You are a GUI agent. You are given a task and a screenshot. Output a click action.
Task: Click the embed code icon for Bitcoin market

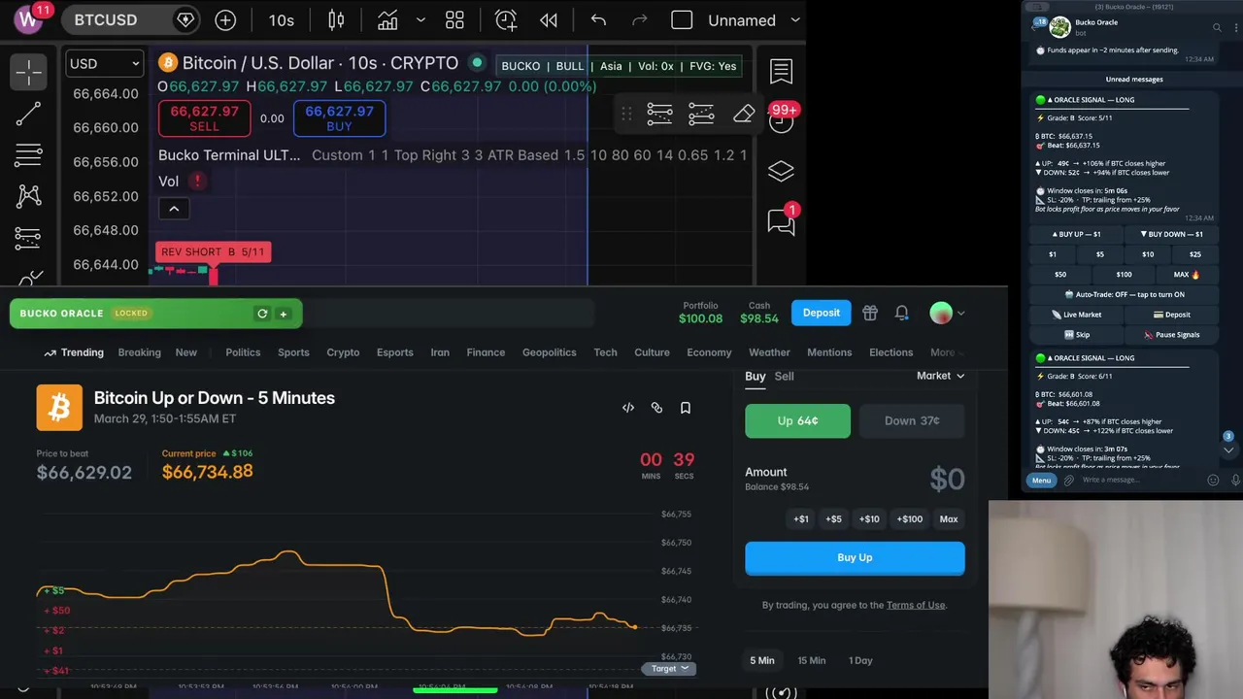click(628, 408)
